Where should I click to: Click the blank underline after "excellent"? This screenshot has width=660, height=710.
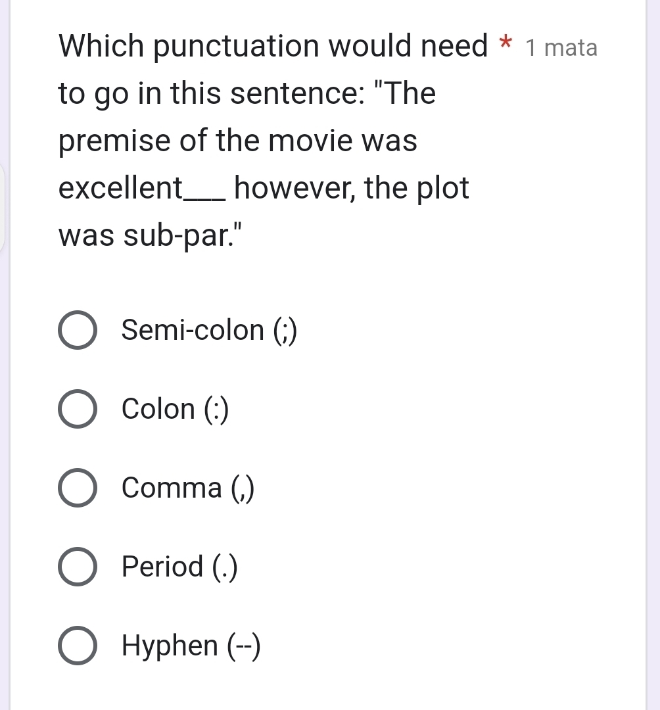tap(206, 195)
